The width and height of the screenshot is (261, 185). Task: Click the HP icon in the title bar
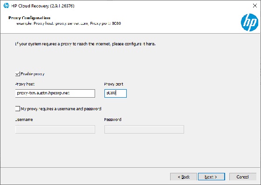click(6, 6)
